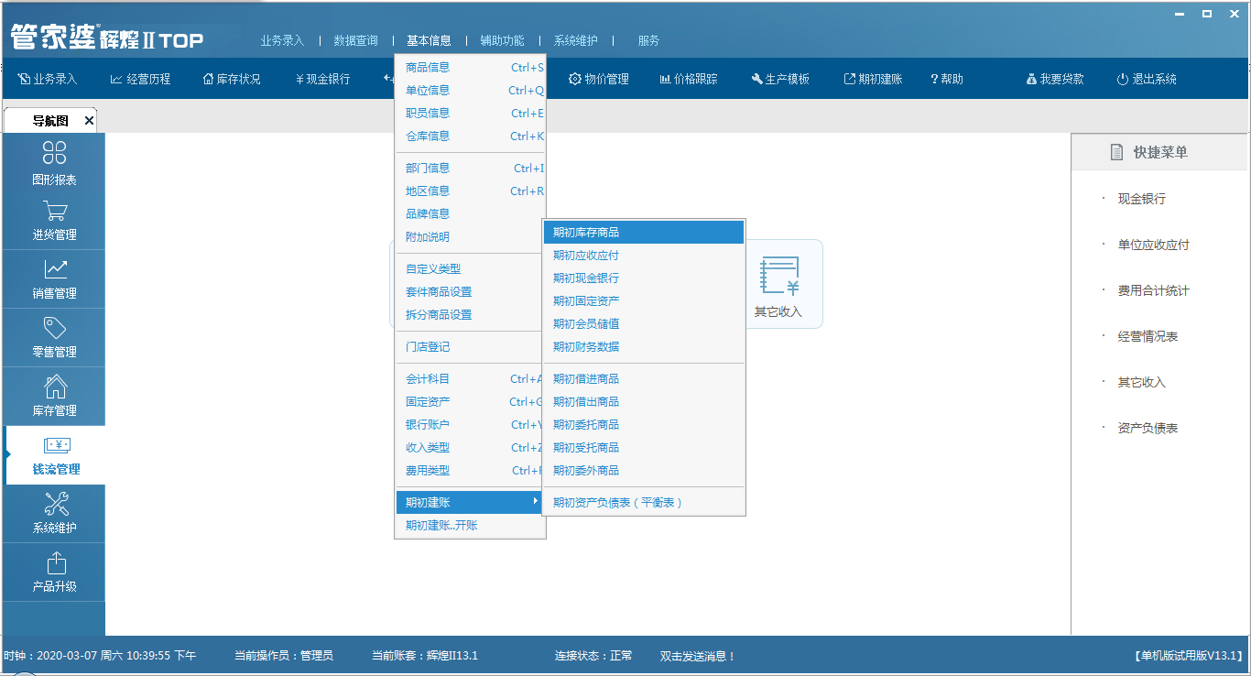Click 商品信息 in the dropdown menu
The width and height of the screenshot is (1251, 676).
(428, 68)
